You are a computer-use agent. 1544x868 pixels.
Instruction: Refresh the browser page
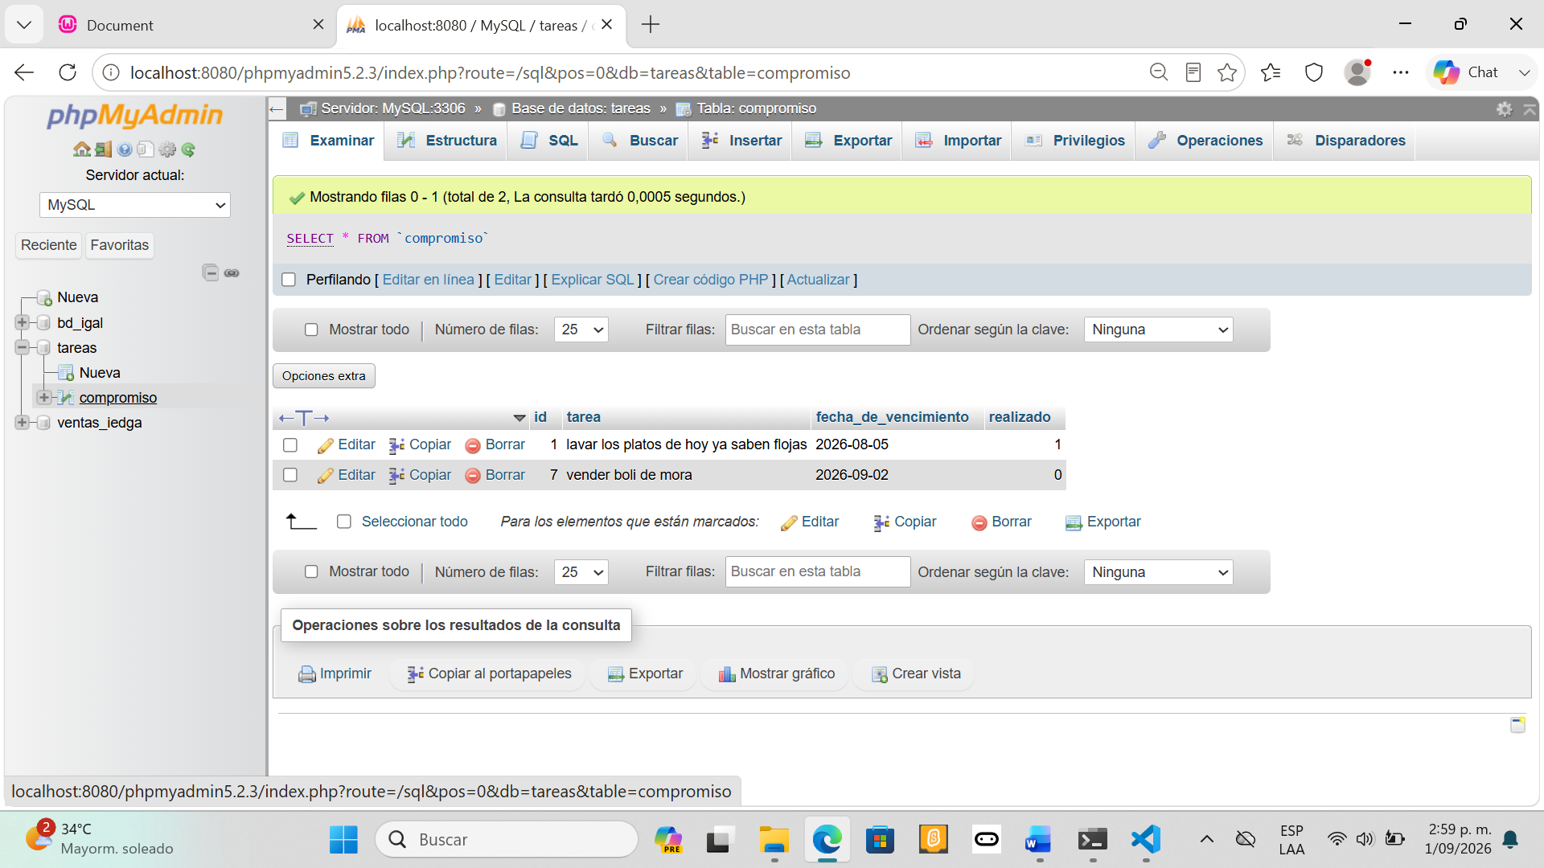pos(68,72)
